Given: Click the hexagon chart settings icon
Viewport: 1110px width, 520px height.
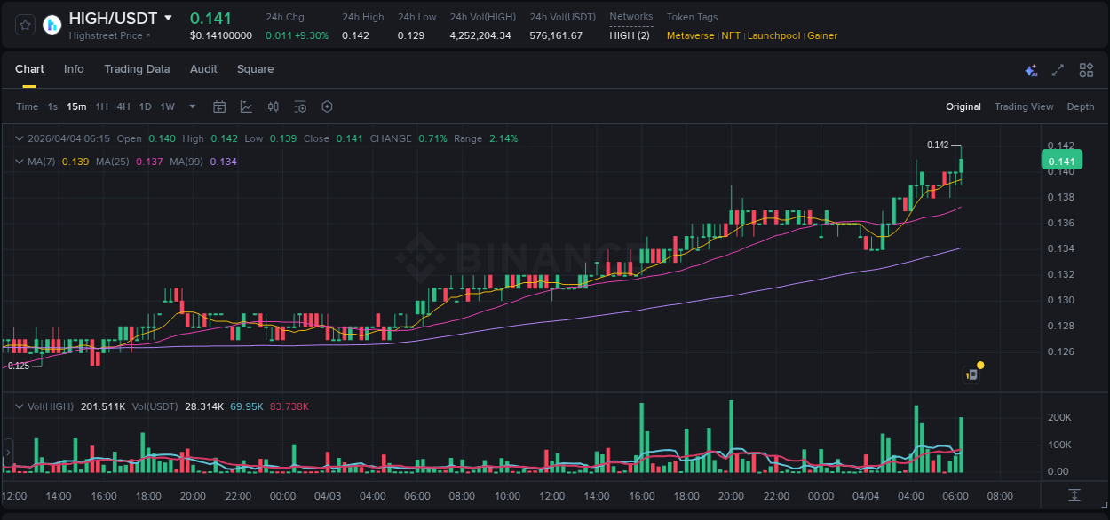Looking at the screenshot, I should (327, 106).
